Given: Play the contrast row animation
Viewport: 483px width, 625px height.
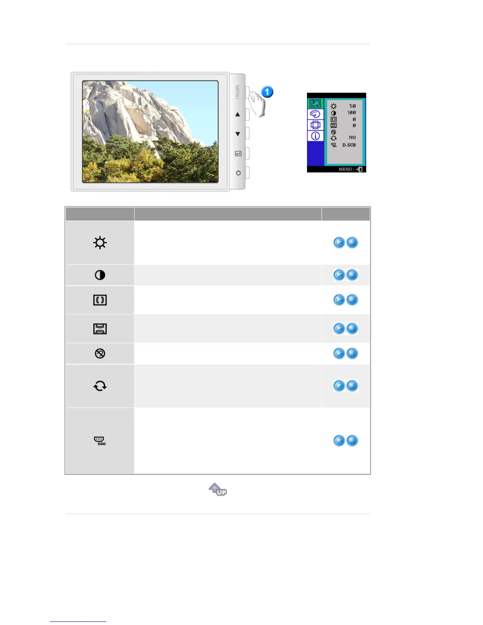Looking at the screenshot, I should point(339,275).
